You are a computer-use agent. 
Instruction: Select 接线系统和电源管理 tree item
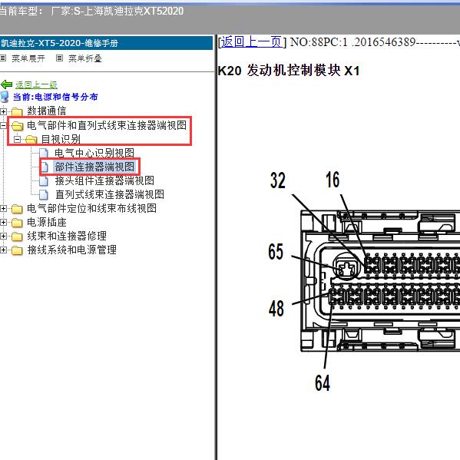click(x=72, y=250)
